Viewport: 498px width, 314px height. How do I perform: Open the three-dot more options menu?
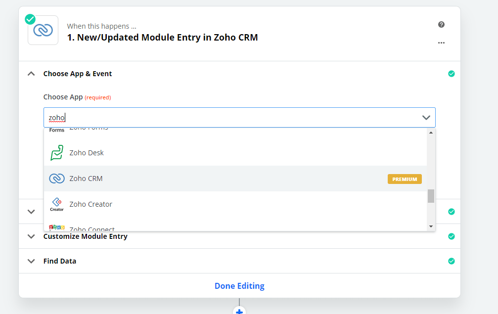(x=441, y=43)
